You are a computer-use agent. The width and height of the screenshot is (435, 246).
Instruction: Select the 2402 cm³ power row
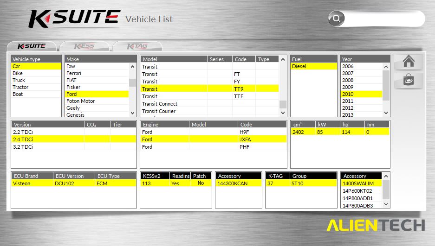tap(340, 132)
